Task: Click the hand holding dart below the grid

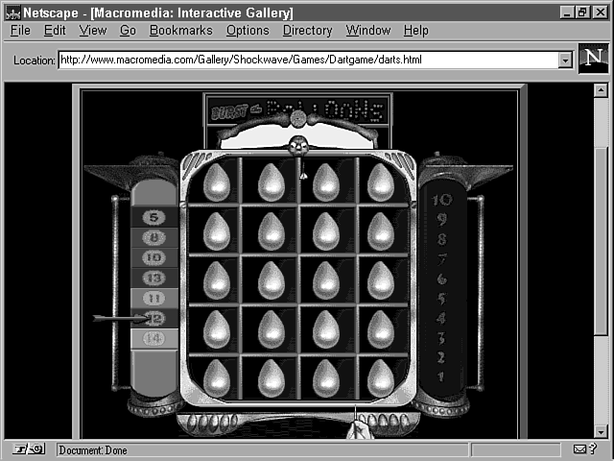Action: tap(360, 427)
